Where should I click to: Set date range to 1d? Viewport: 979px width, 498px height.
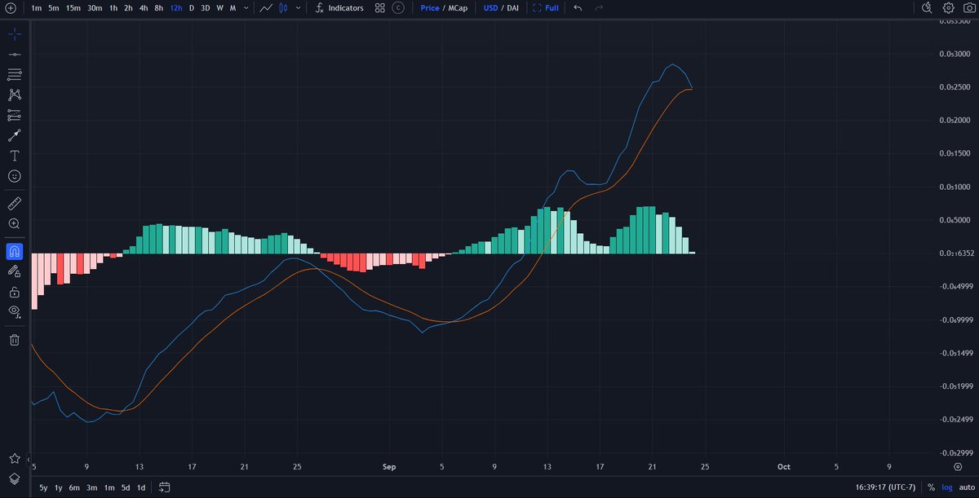pos(141,487)
